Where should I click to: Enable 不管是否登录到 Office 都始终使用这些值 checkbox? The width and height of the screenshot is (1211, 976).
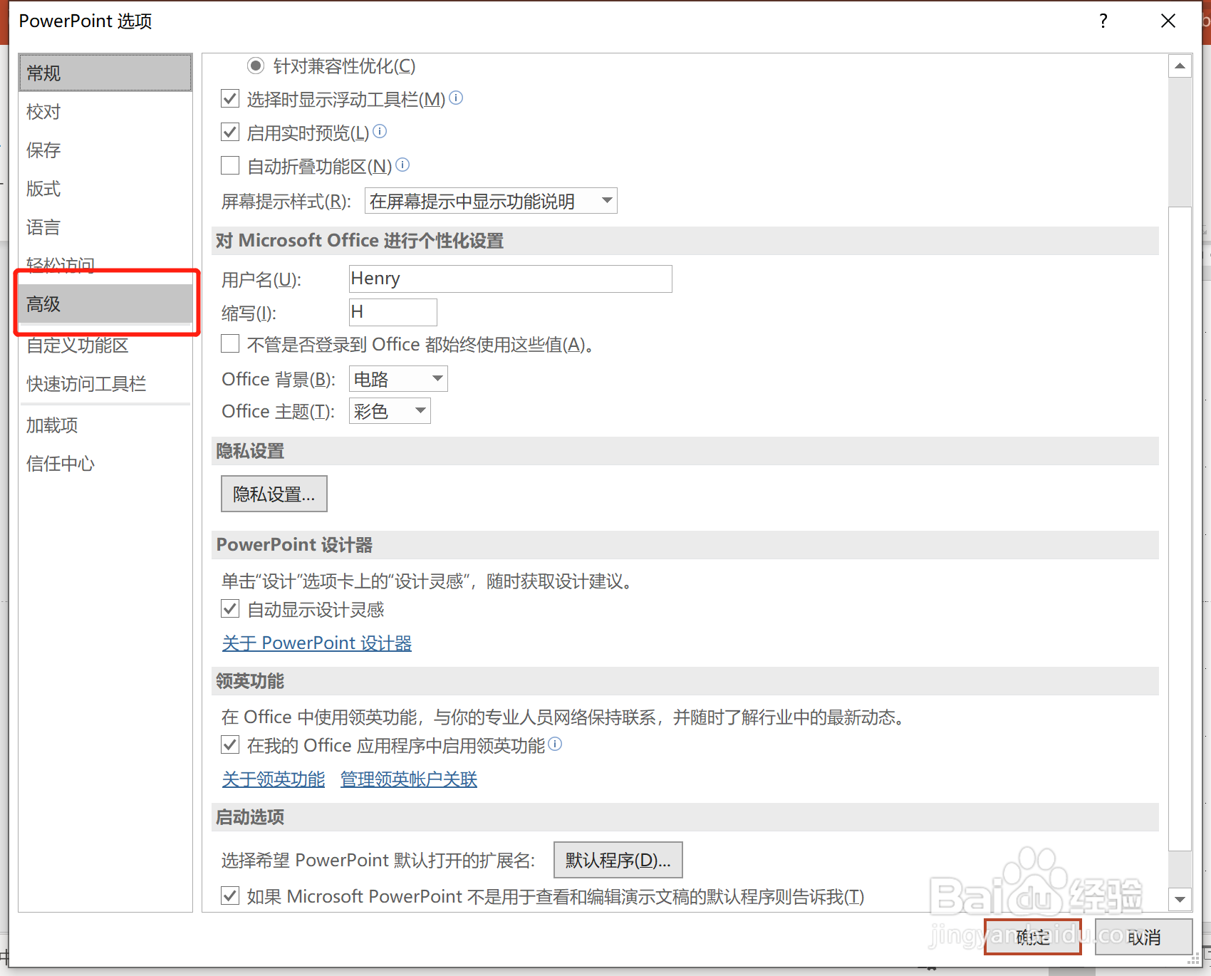click(x=230, y=344)
